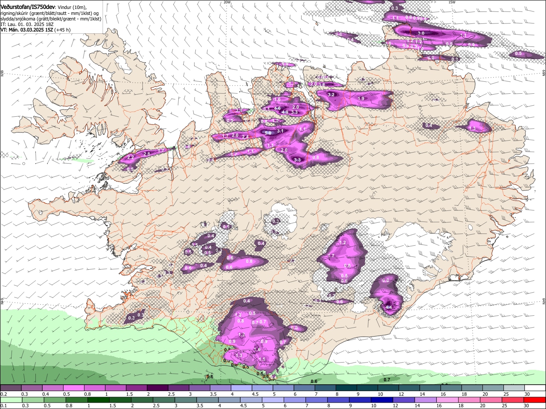Viewport: 546px width, 409px height.
Task: Click the '15W' longitude label
Action: [x=452, y=2]
